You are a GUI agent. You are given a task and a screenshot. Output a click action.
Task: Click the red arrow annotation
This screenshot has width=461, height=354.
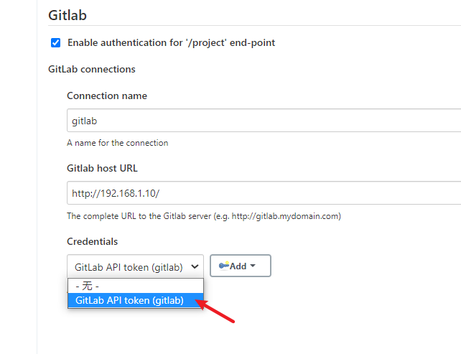215,311
